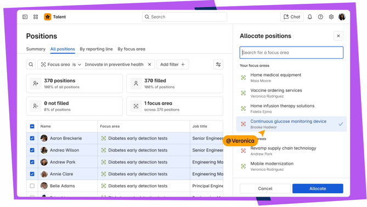Open the help question mark icon
Viewport: 367px width, 207px height.
click(x=320, y=17)
